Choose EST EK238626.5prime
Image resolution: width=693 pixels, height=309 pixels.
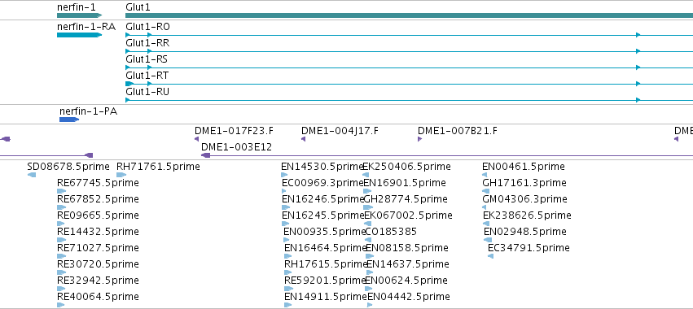click(527, 215)
